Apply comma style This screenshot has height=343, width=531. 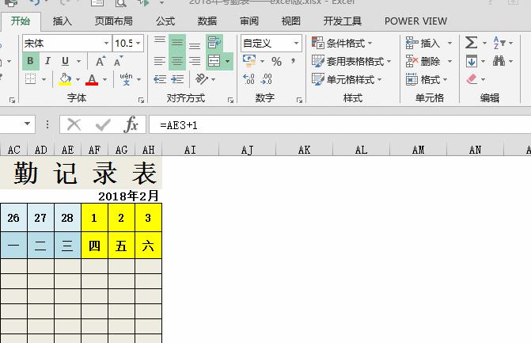pyautogui.click(x=293, y=61)
